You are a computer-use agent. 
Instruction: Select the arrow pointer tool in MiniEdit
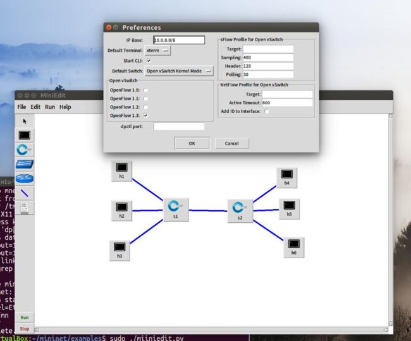pos(25,121)
